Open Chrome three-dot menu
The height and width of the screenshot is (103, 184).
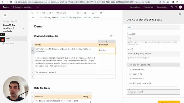pyautogui.click(x=181, y=2)
